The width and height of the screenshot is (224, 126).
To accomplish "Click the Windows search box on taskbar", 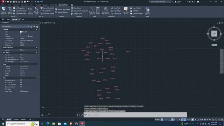I will pyautogui.click(x=22, y=124).
